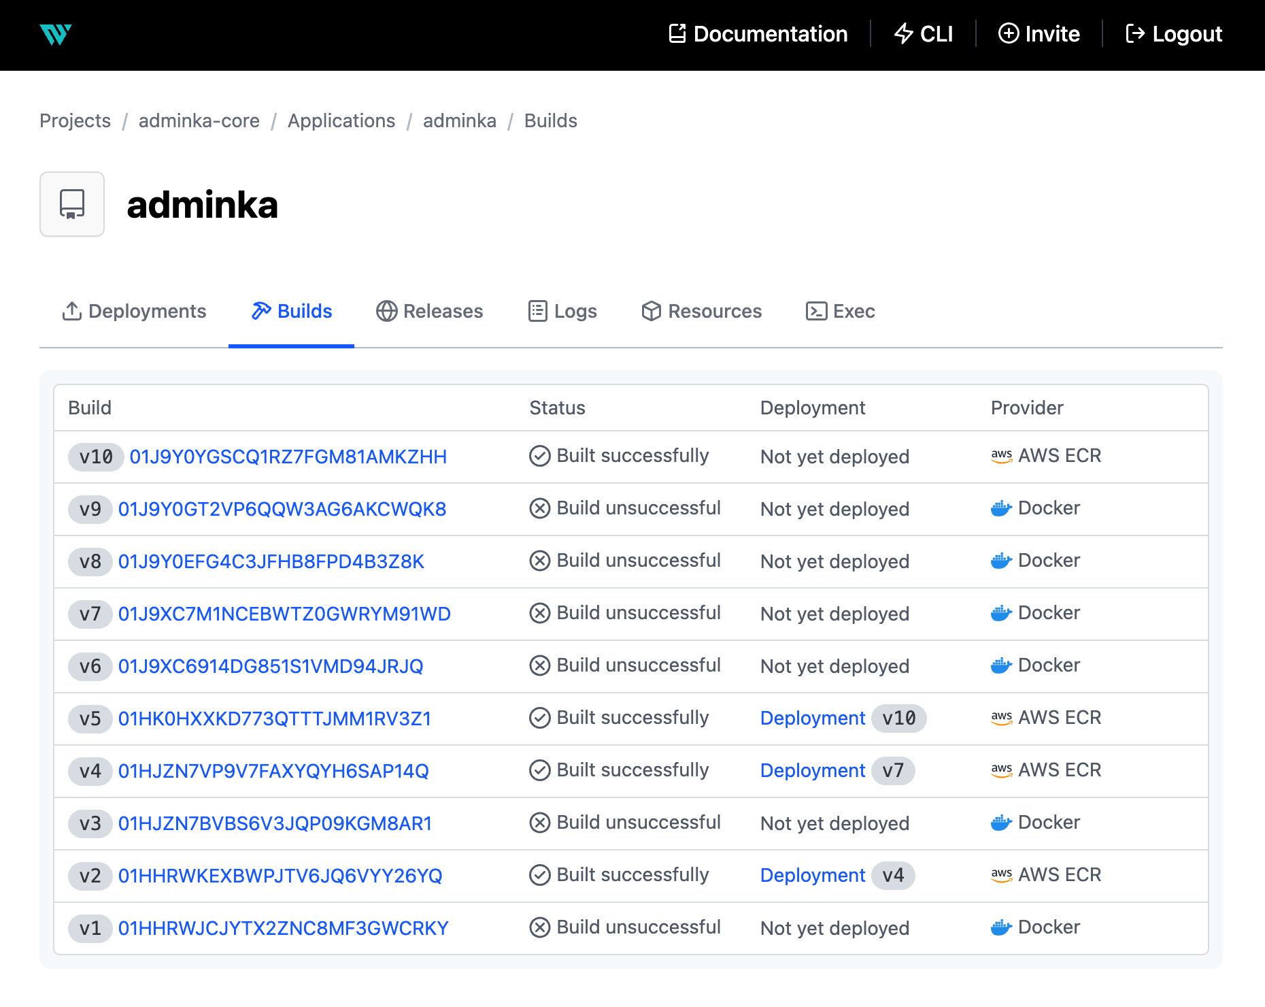The height and width of the screenshot is (1007, 1265).
Task: Click the AWS logo icon in the v10 row
Action: click(1001, 456)
